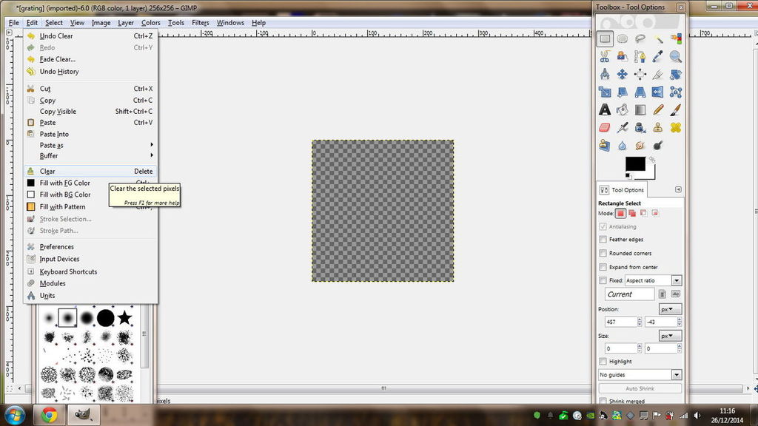Tick the Fixed checkbox
The width and height of the screenshot is (758, 426).
(603, 280)
